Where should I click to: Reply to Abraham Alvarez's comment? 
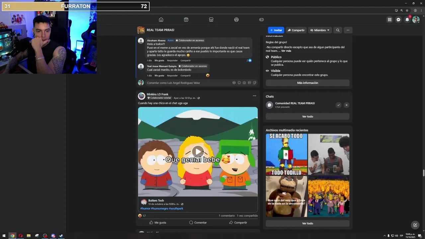pos(172,60)
